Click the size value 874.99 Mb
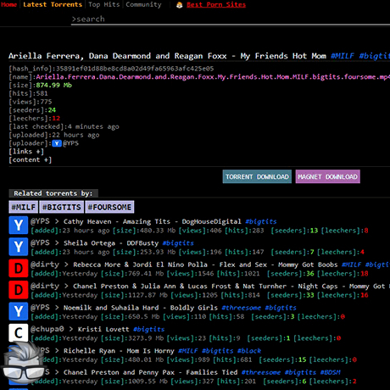The height and width of the screenshot is (390, 390). click(53, 86)
